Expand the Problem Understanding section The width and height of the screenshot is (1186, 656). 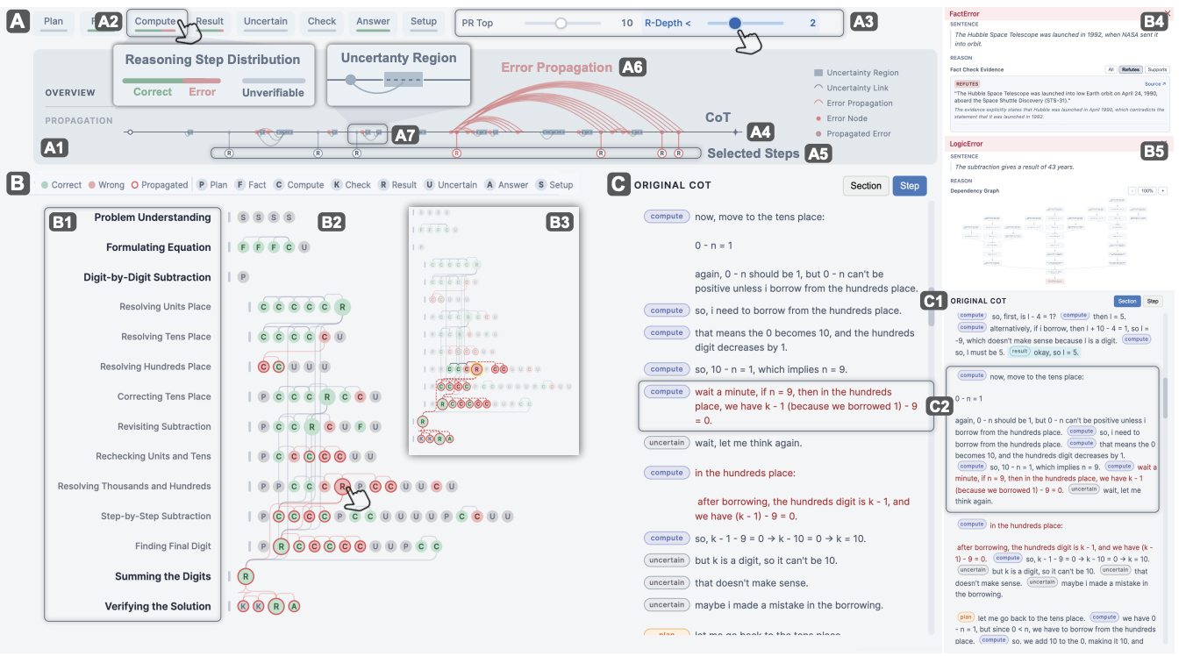click(153, 217)
